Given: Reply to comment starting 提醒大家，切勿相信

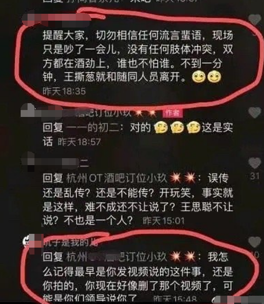Looking at the screenshot, I should [x=138, y=56].
